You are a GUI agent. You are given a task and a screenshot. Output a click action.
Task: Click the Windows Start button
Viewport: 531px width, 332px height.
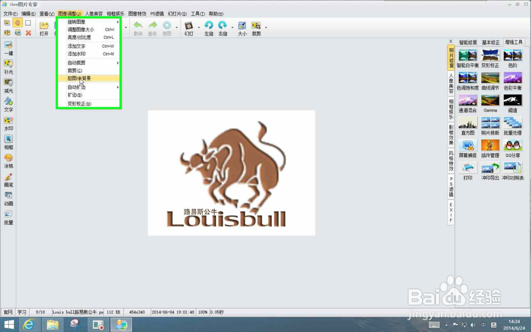click(x=9, y=325)
